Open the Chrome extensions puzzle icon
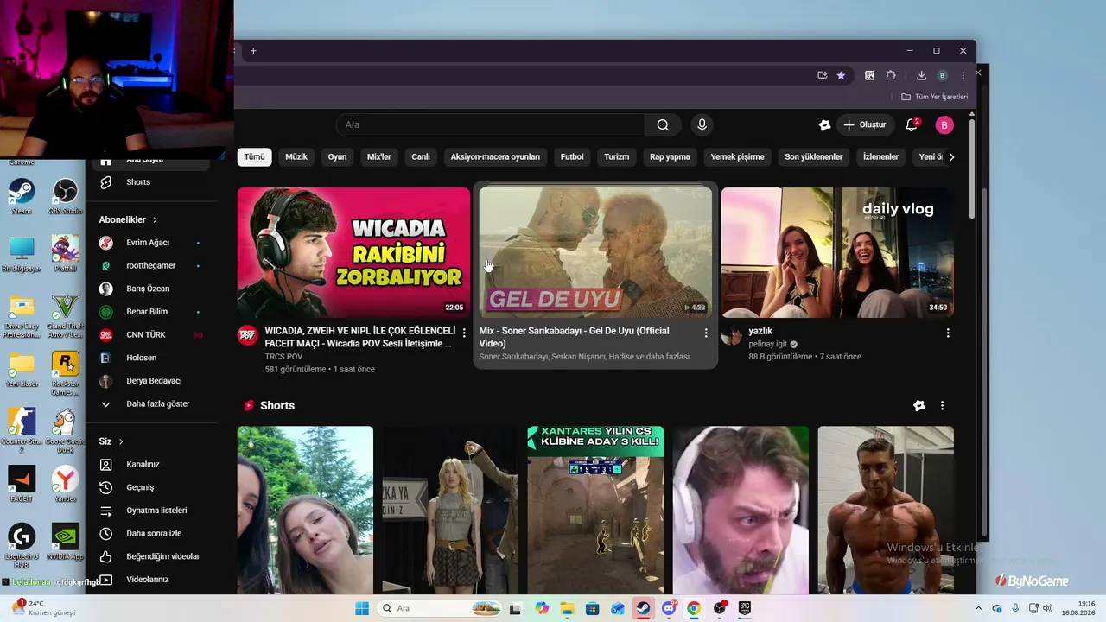 point(891,75)
